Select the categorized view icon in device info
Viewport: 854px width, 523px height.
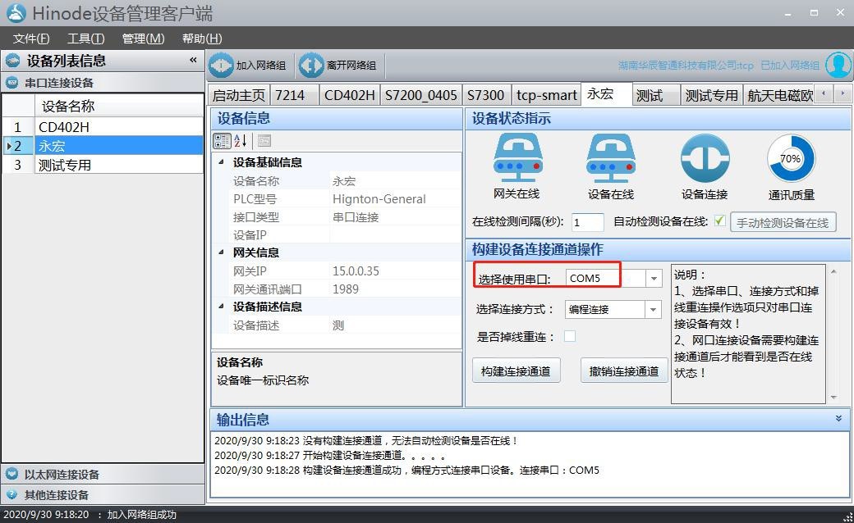tap(222, 141)
